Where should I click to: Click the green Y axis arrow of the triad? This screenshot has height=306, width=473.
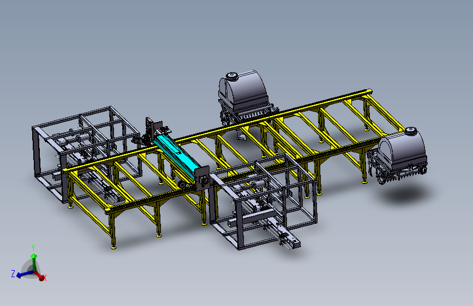coord(34,261)
